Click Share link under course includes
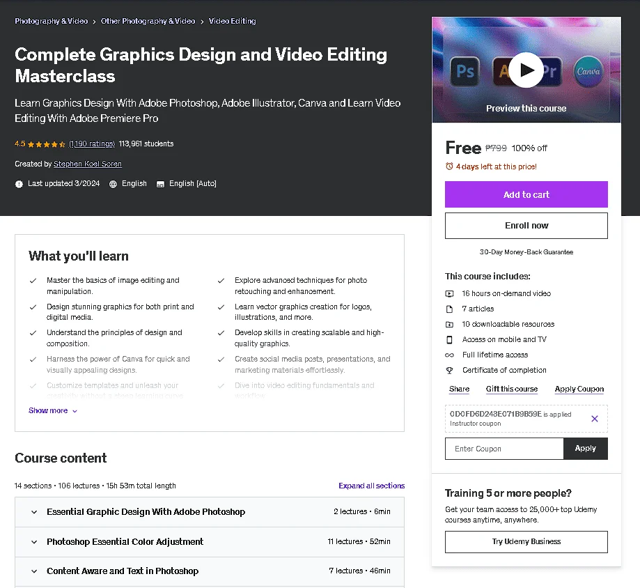The image size is (640, 588). pyautogui.click(x=459, y=389)
